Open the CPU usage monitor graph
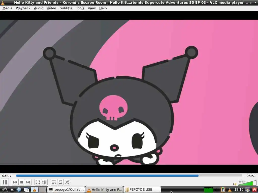Screen dimensions: 258x193 click(208, 190)
